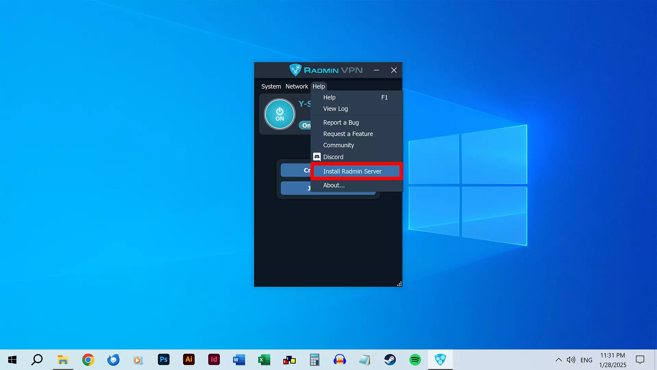
Task: Click the Discord icon in Help menu
Action: click(x=317, y=157)
